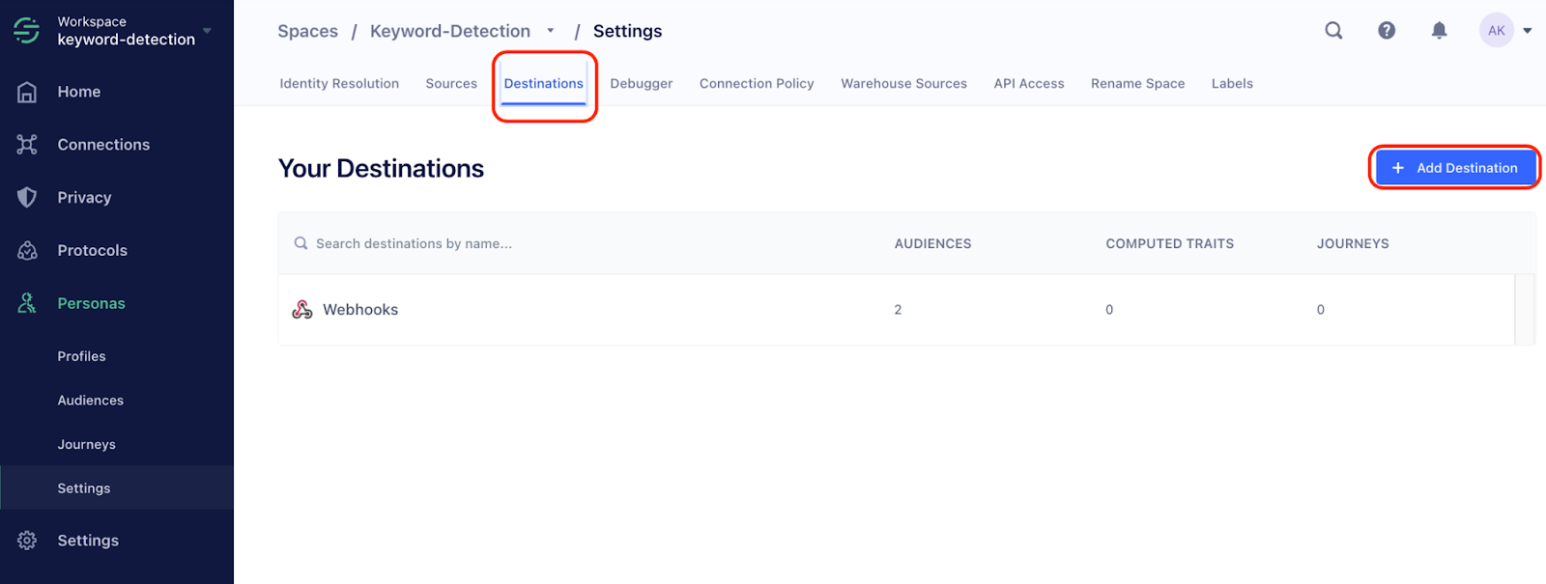Select Personas in sidebar
The image size is (1546, 584).
(x=91, y=303)
